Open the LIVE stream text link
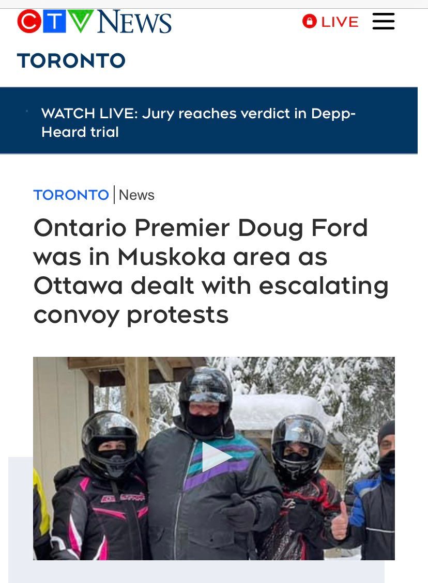Viewport: 428px width, 583px height. click(340, 22)
